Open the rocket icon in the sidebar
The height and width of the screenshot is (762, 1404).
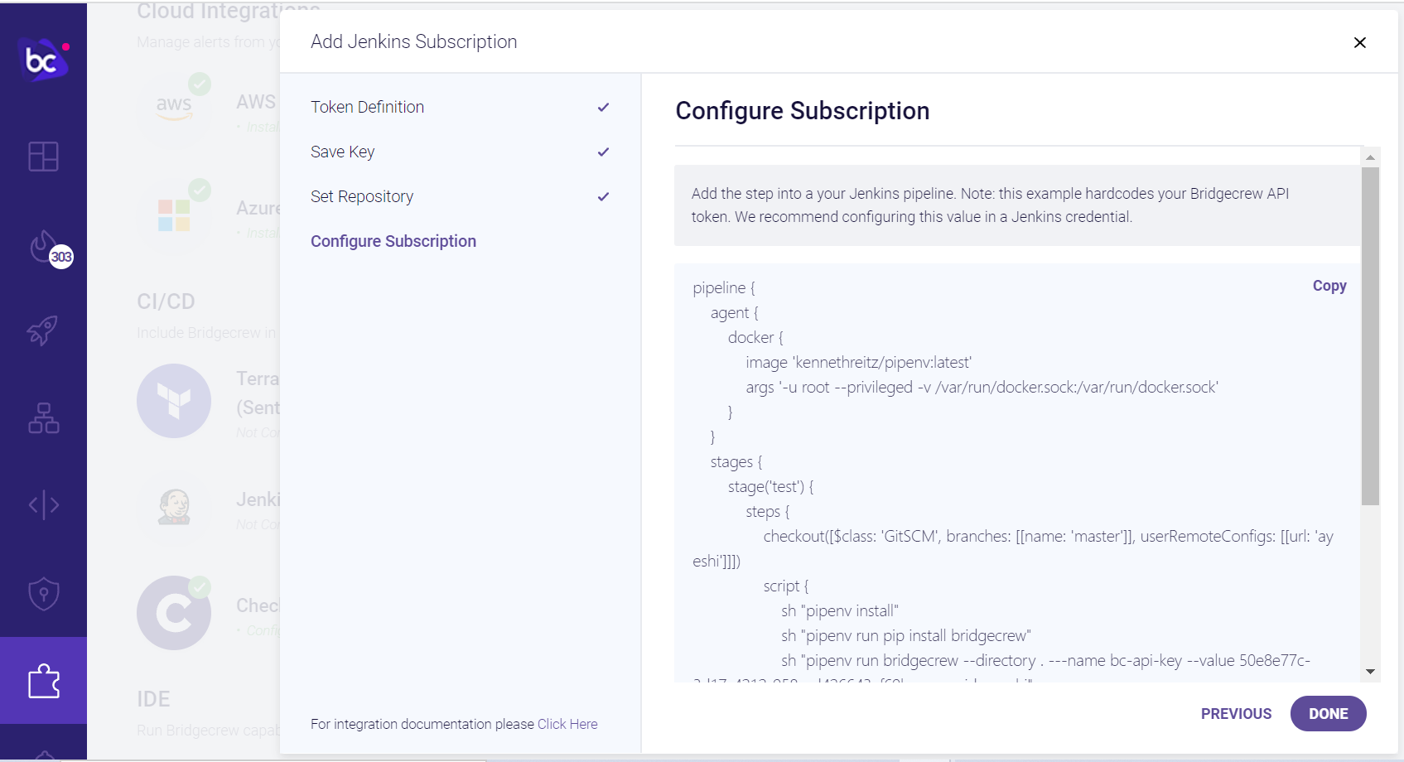pos(43,330)
